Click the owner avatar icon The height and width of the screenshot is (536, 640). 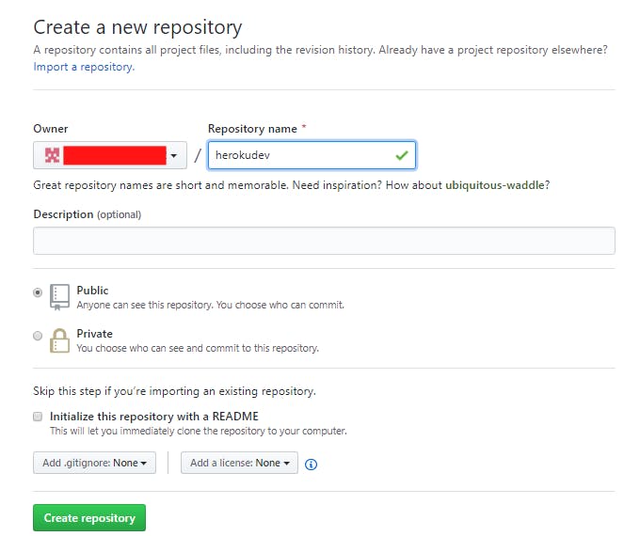[x=53, y=155]
